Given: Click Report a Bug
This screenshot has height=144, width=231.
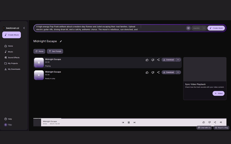Looking at the screenshot, I should point(221,128).
